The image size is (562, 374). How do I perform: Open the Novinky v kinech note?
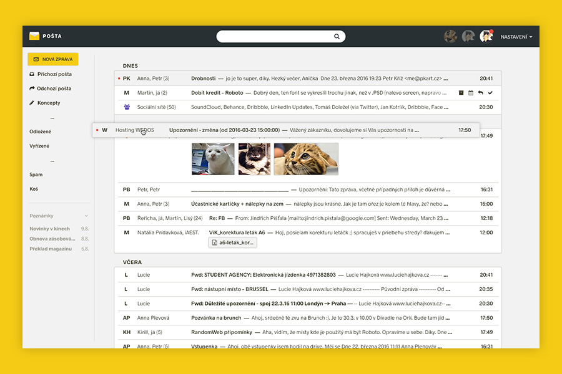point(50,229)
